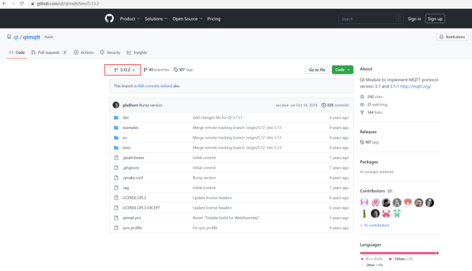The image size is (472, 271).
Task: Click the star icon next to 242 stars
Action: tap(362, 96)
